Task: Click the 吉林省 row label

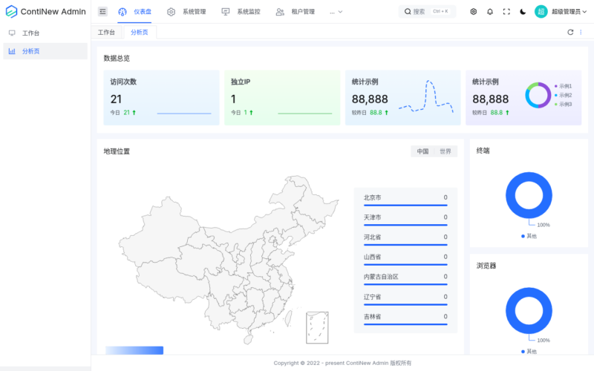Action: (x=373, y=317)
